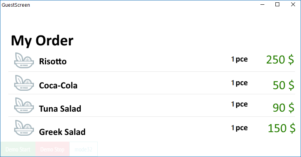
Task: Click the 50 $ price for Coca-Cola
Action: coord(284,85)
